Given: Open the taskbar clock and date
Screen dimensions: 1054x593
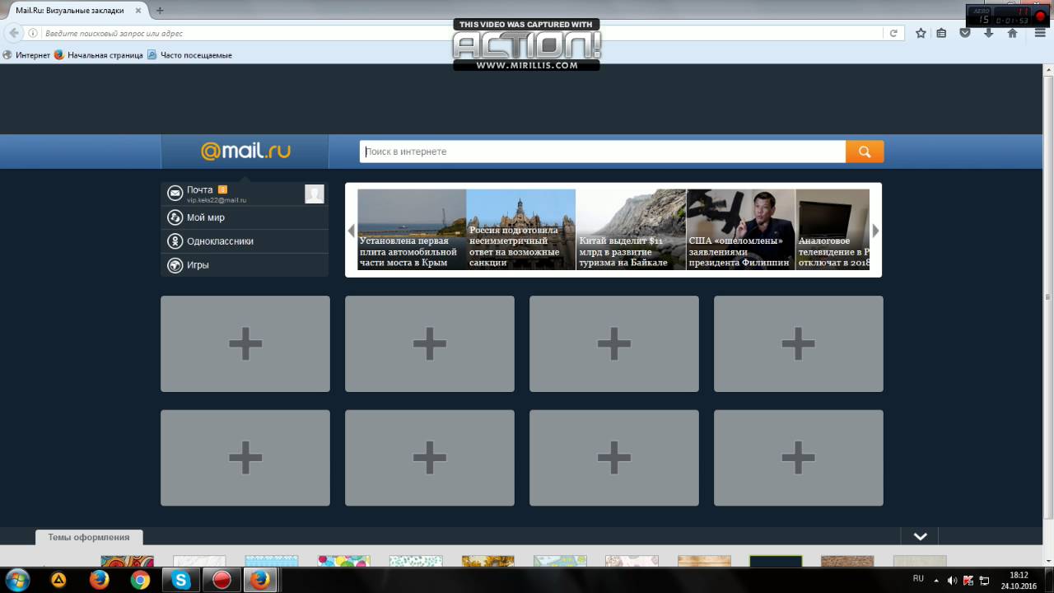Looking at the screenshot, I should 1019,581.
